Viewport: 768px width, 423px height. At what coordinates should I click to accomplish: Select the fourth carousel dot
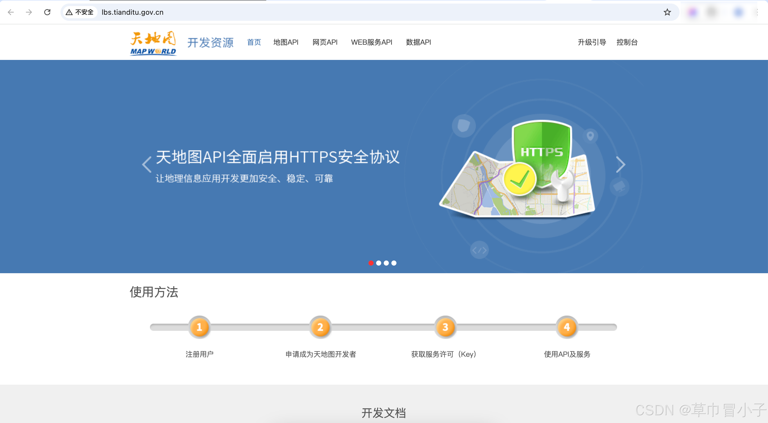point(394,263)
